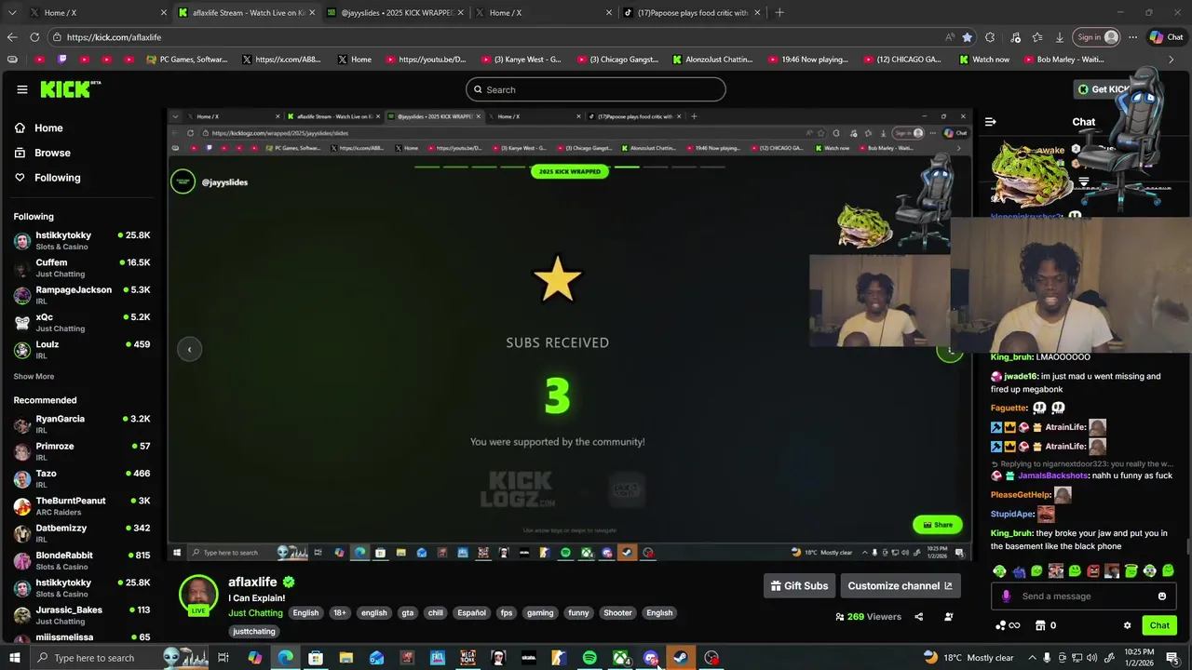The image size is (1192, 670).
Task: Click aflaxlife streamer avatar
Action: (198, 596)
